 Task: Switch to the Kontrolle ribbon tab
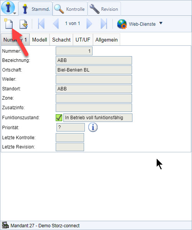pyautogui.click(x=70, y=9)
